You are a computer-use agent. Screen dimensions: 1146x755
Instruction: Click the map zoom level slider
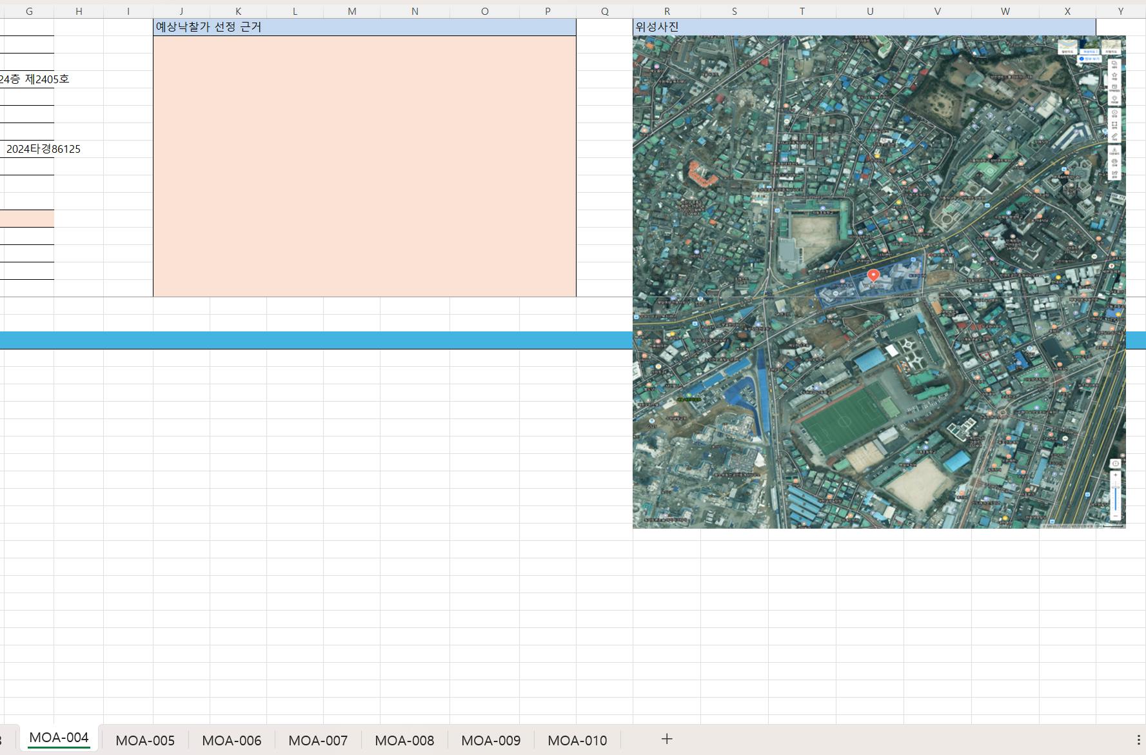pyautogui.click(x=1116, y=496)
